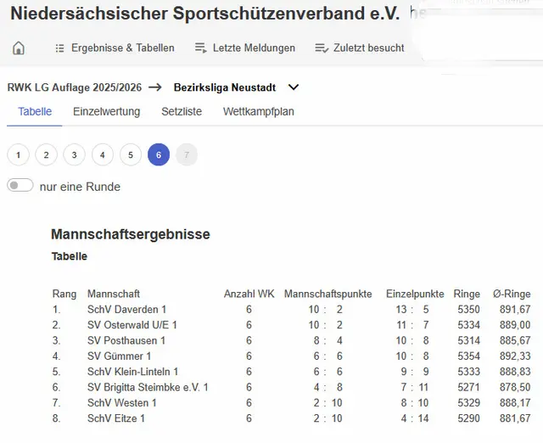Switch to the Einzelwertung tab
The image size is (543, 443).
point(106,112)
